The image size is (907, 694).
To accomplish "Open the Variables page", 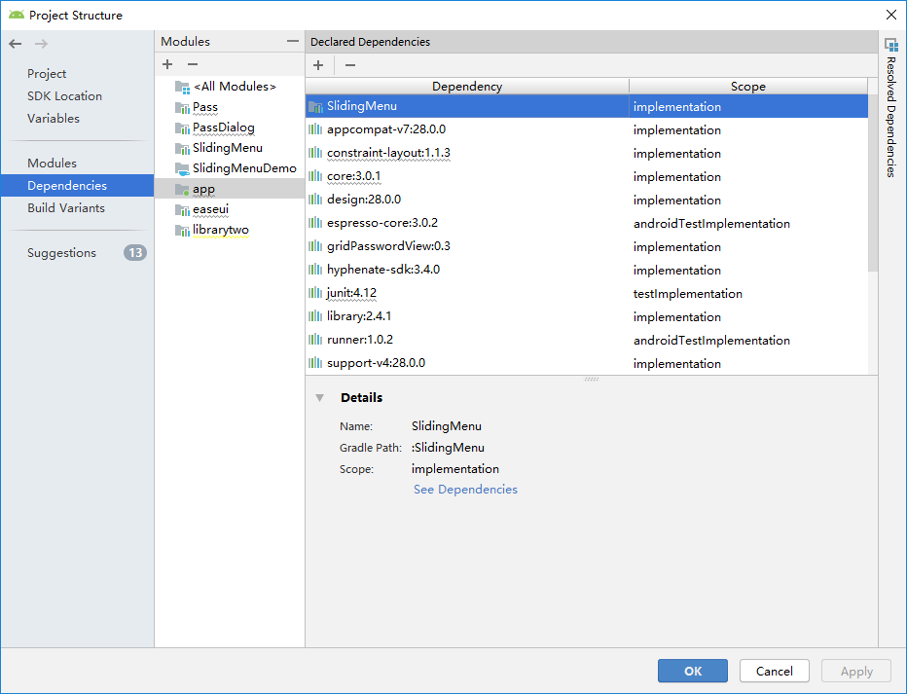I will tap(54, 118).
